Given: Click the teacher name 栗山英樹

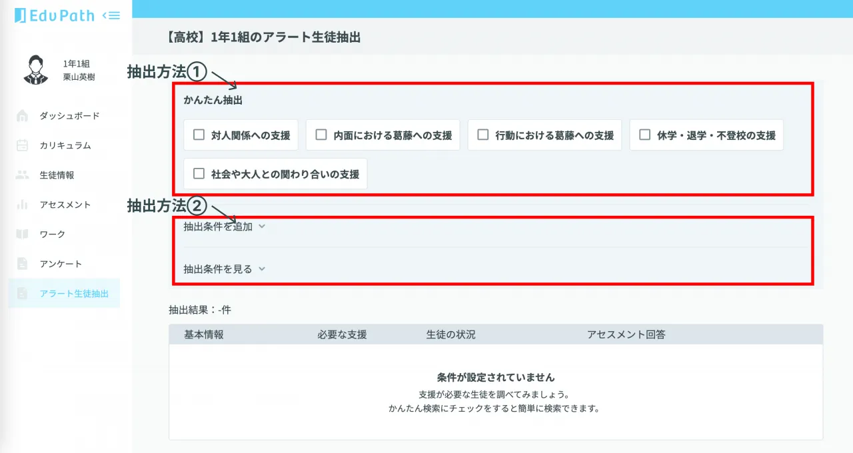Looking at the screenshot, I should [79, 77].
